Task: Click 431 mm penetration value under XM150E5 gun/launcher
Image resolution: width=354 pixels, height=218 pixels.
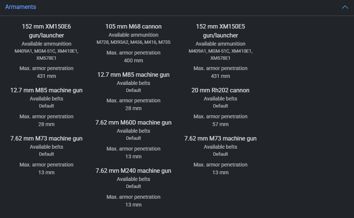Action: tap(220, 76)
